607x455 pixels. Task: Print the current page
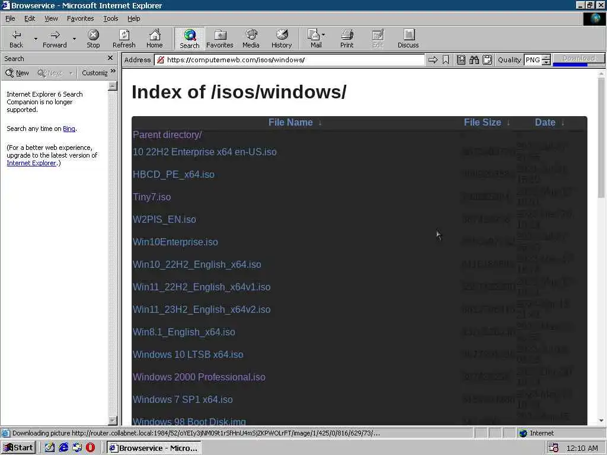(x=347, y=39)
